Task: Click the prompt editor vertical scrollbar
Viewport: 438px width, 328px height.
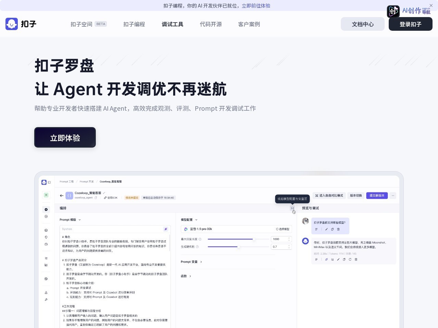Action: point(170,243)
